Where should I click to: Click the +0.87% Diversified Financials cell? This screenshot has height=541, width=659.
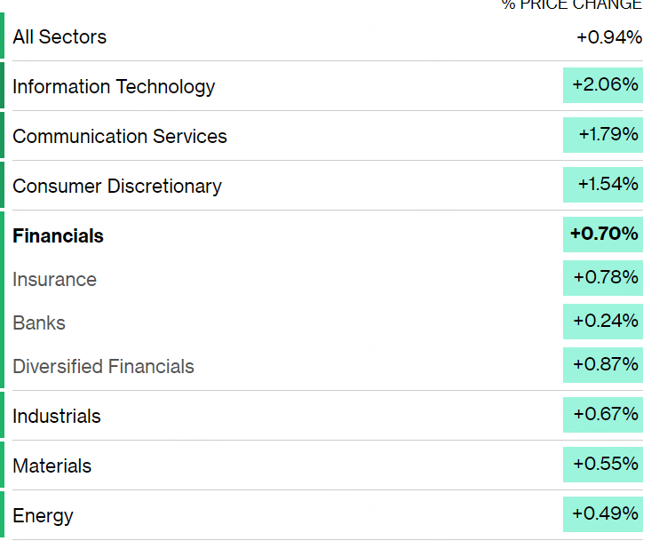coord(604,365)
